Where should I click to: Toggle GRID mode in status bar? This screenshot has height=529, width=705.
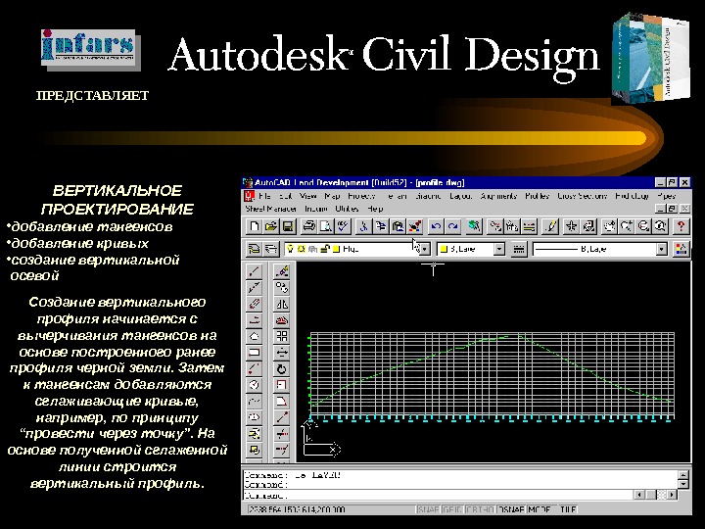point(451,509)
